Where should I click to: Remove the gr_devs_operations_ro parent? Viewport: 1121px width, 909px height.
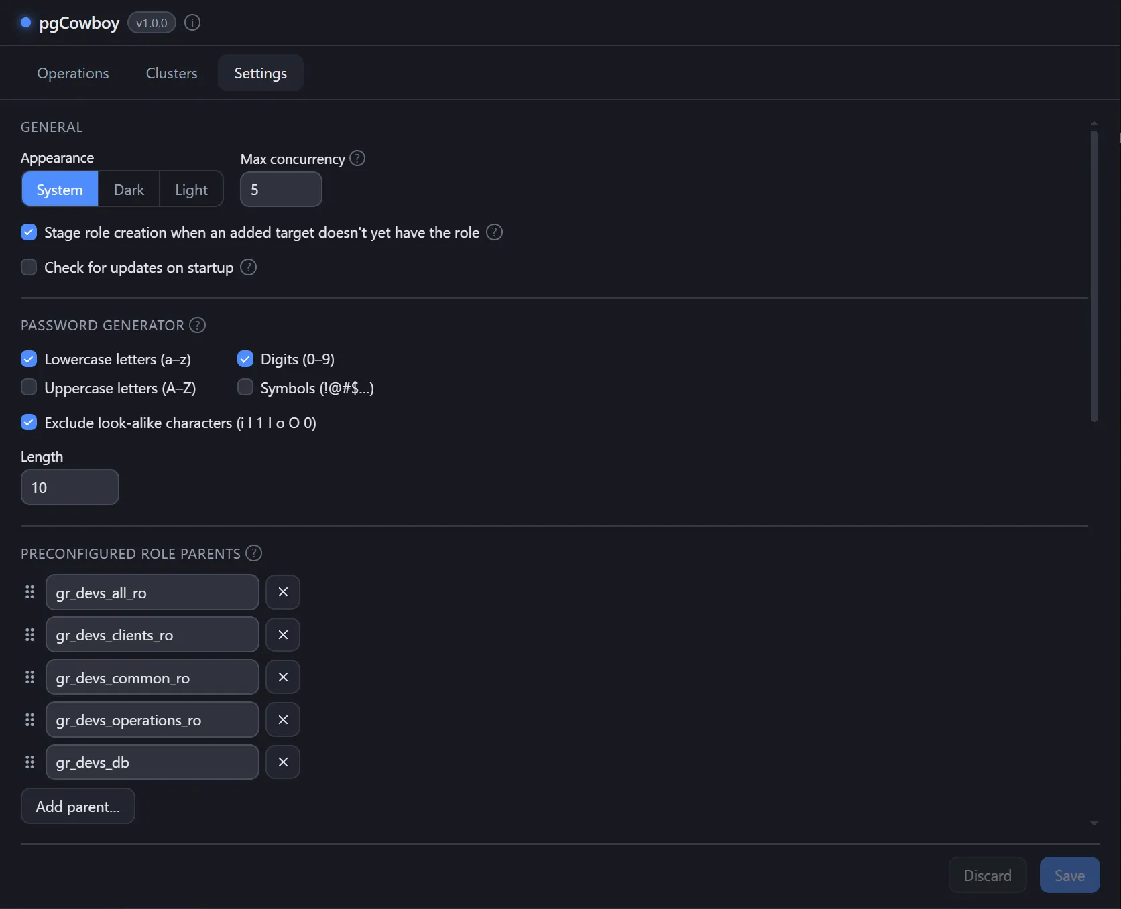coord(283,719)
